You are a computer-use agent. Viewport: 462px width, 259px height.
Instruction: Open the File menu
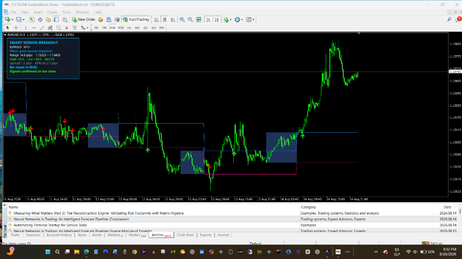pos(13,12)
